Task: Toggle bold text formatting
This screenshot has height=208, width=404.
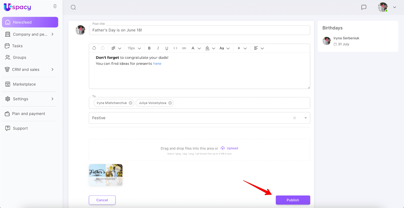Action: click(x=149, y=48)
